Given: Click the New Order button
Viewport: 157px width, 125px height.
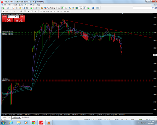Looking at the screenshot, I should [x=35, y=8].
